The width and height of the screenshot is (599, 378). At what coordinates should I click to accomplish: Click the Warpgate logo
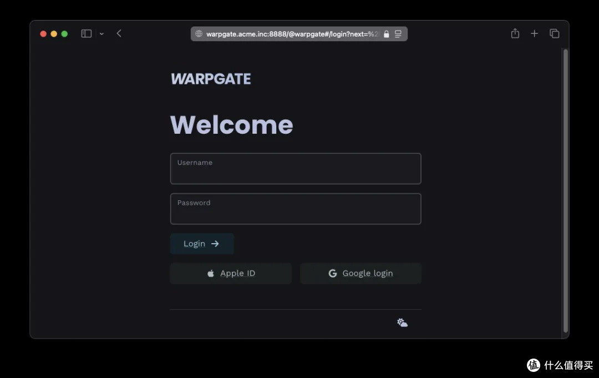click(x=211, y=79)
